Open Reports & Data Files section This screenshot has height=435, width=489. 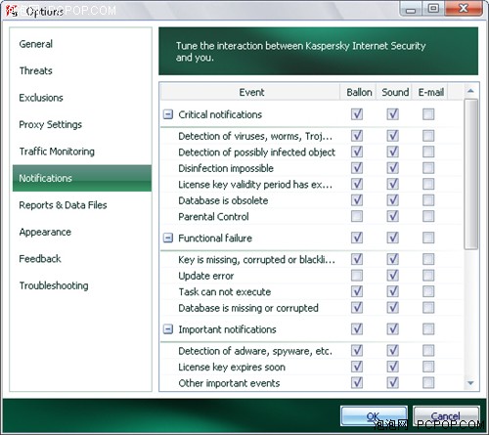(x=63, y=205)
